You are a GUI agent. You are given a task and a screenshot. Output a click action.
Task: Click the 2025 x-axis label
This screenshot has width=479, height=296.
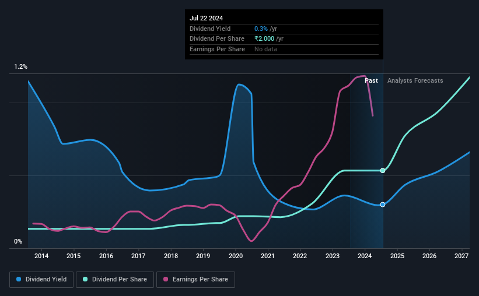click(397, 256)
